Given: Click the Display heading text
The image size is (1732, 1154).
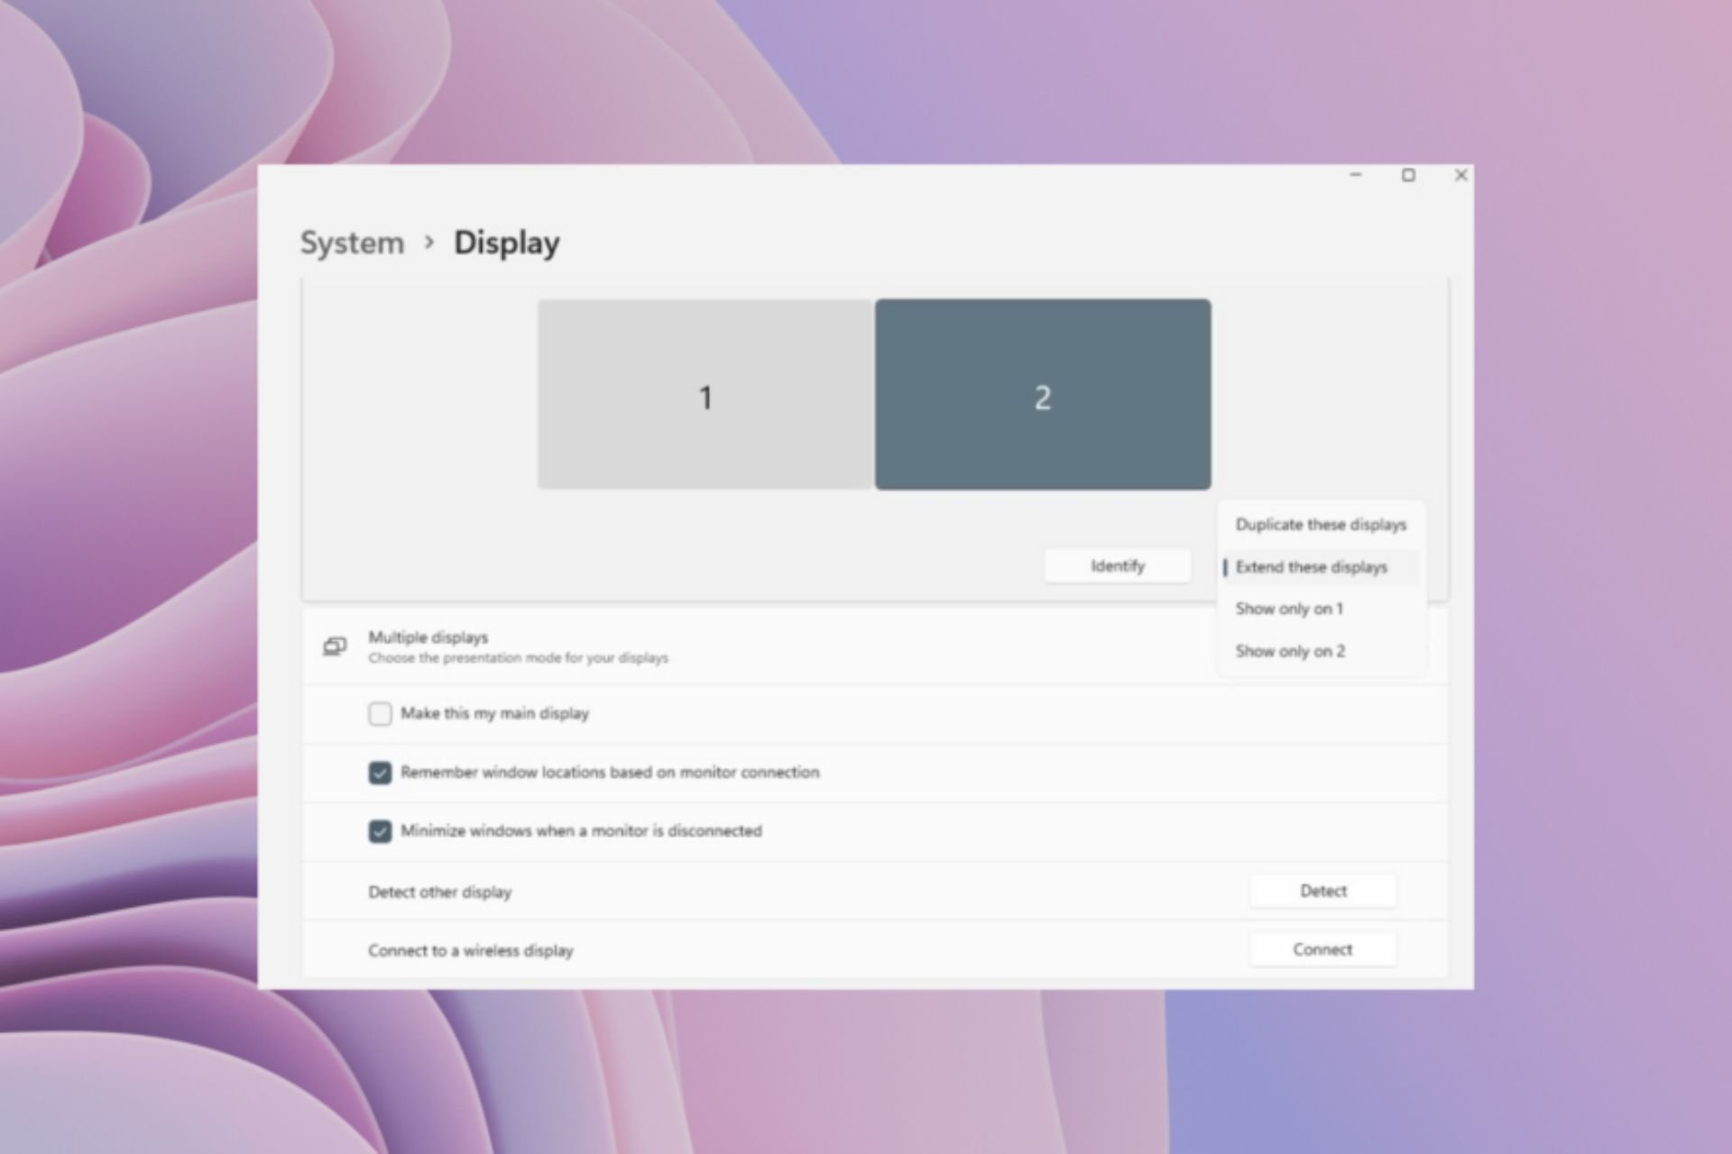Looking at the screenshot, I should point(506,243).
